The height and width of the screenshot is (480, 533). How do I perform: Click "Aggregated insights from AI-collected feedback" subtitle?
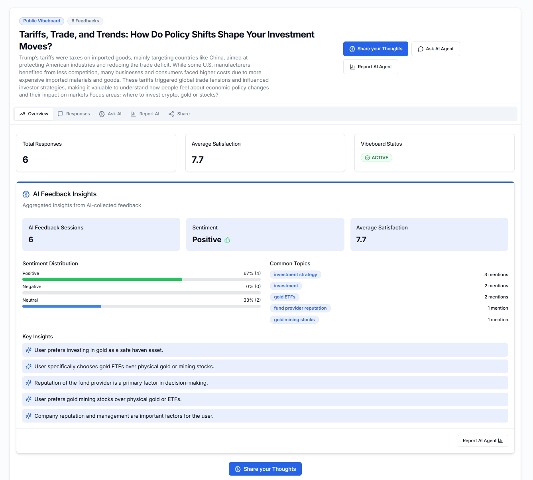82,205
